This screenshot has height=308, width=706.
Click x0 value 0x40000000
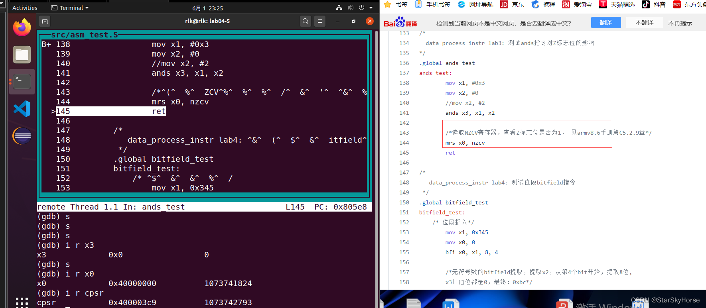click(132, 283)
